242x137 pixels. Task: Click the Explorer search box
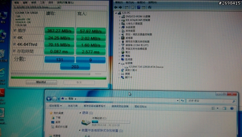[211, 101]
